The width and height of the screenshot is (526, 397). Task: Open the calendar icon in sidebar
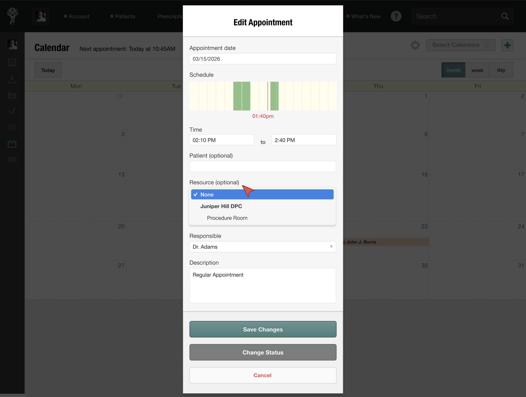[x=12, y=144]
